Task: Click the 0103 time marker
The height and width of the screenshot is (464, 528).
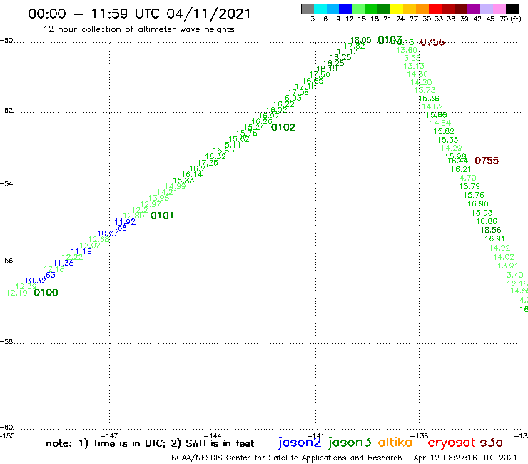Action: (x=390, y=40)
